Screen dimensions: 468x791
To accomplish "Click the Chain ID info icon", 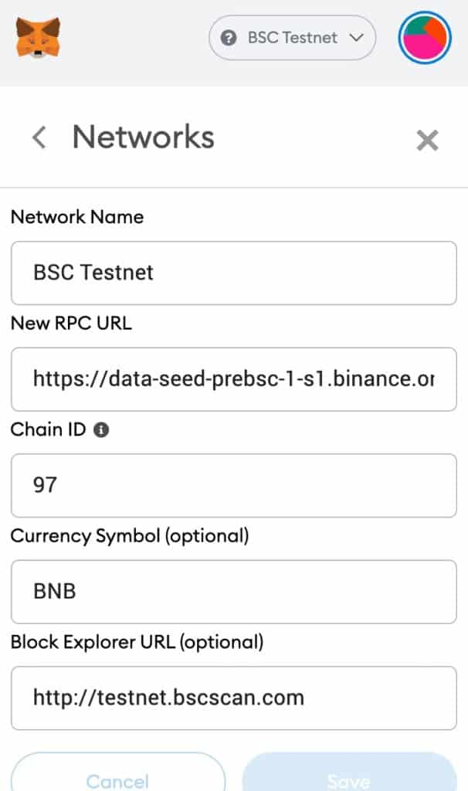I will coord(101,429).
